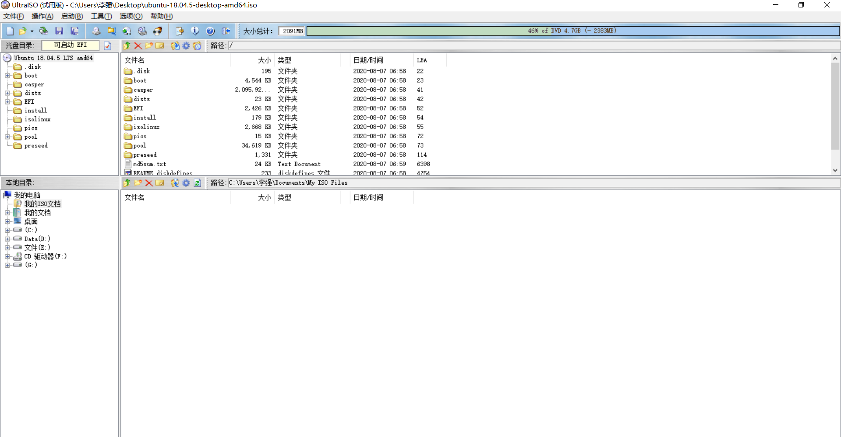Save the ISO with the floppy icon
The height and width of the screenshot is (437, 841).
[59, 31]
